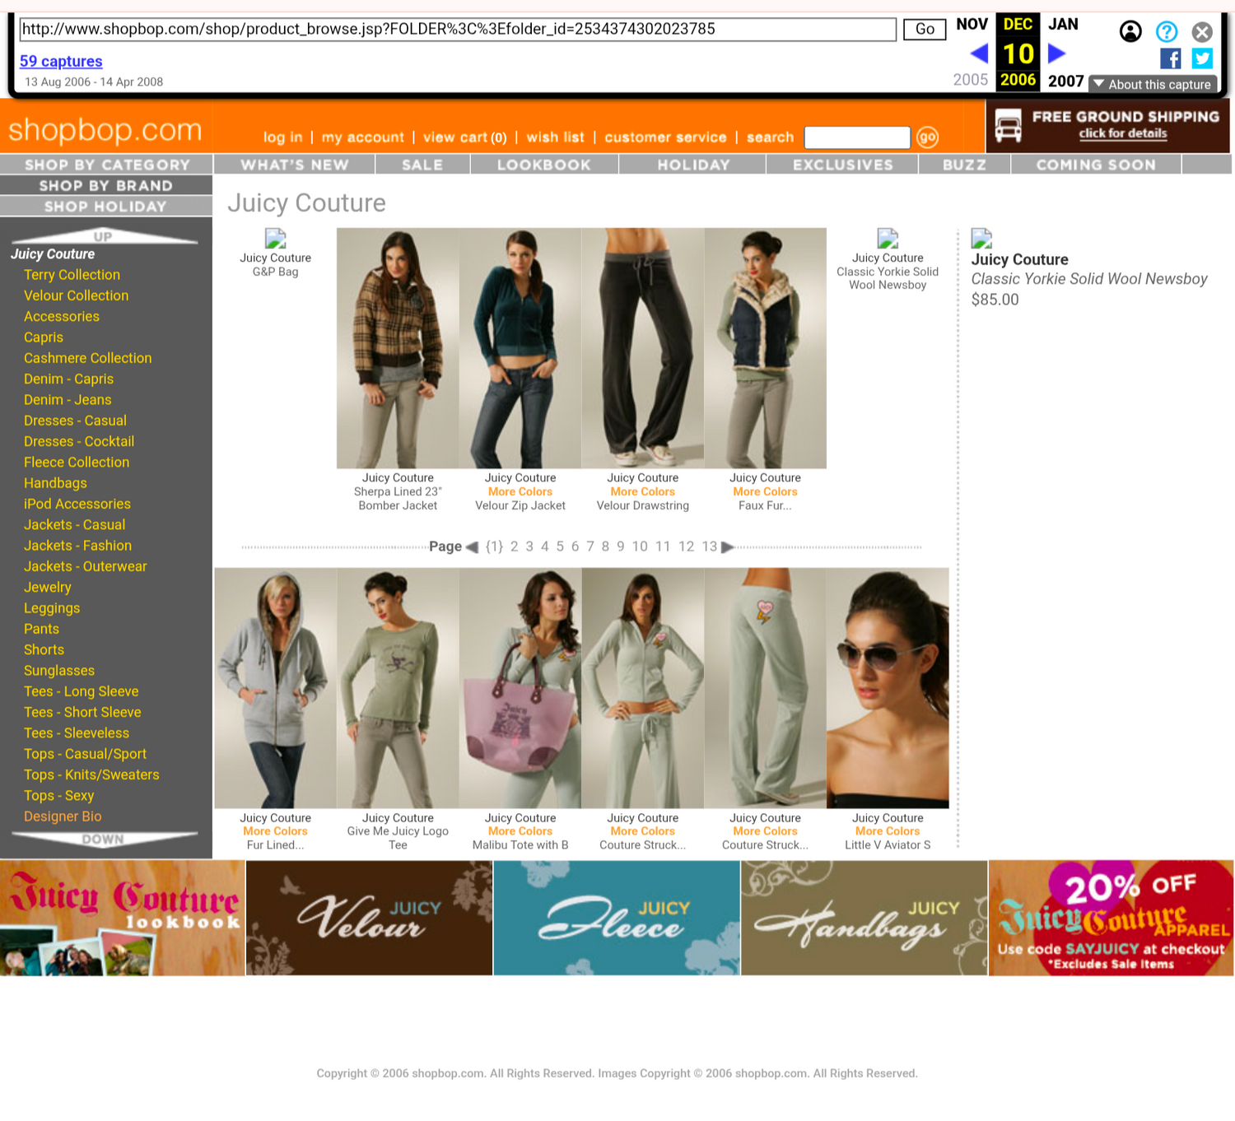
Task: Share capture on Facebook icon
Action: pyautogui.click(x=1170, y=58)
